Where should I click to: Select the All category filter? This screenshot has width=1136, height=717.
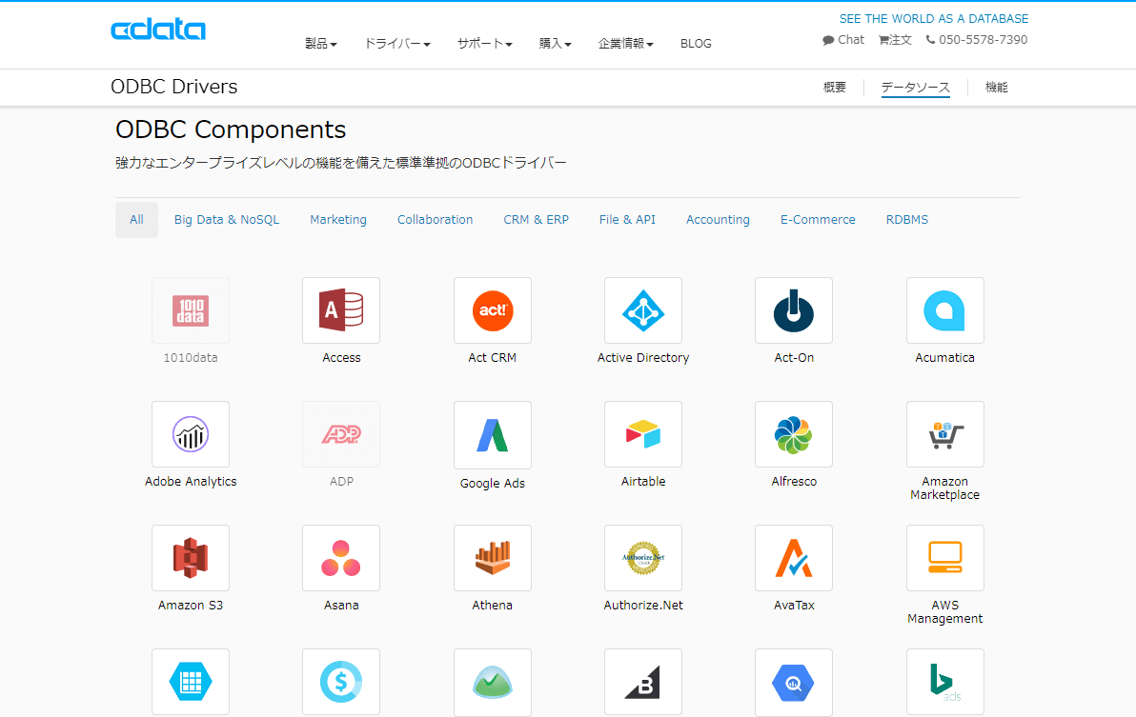(x=136, y=220)
